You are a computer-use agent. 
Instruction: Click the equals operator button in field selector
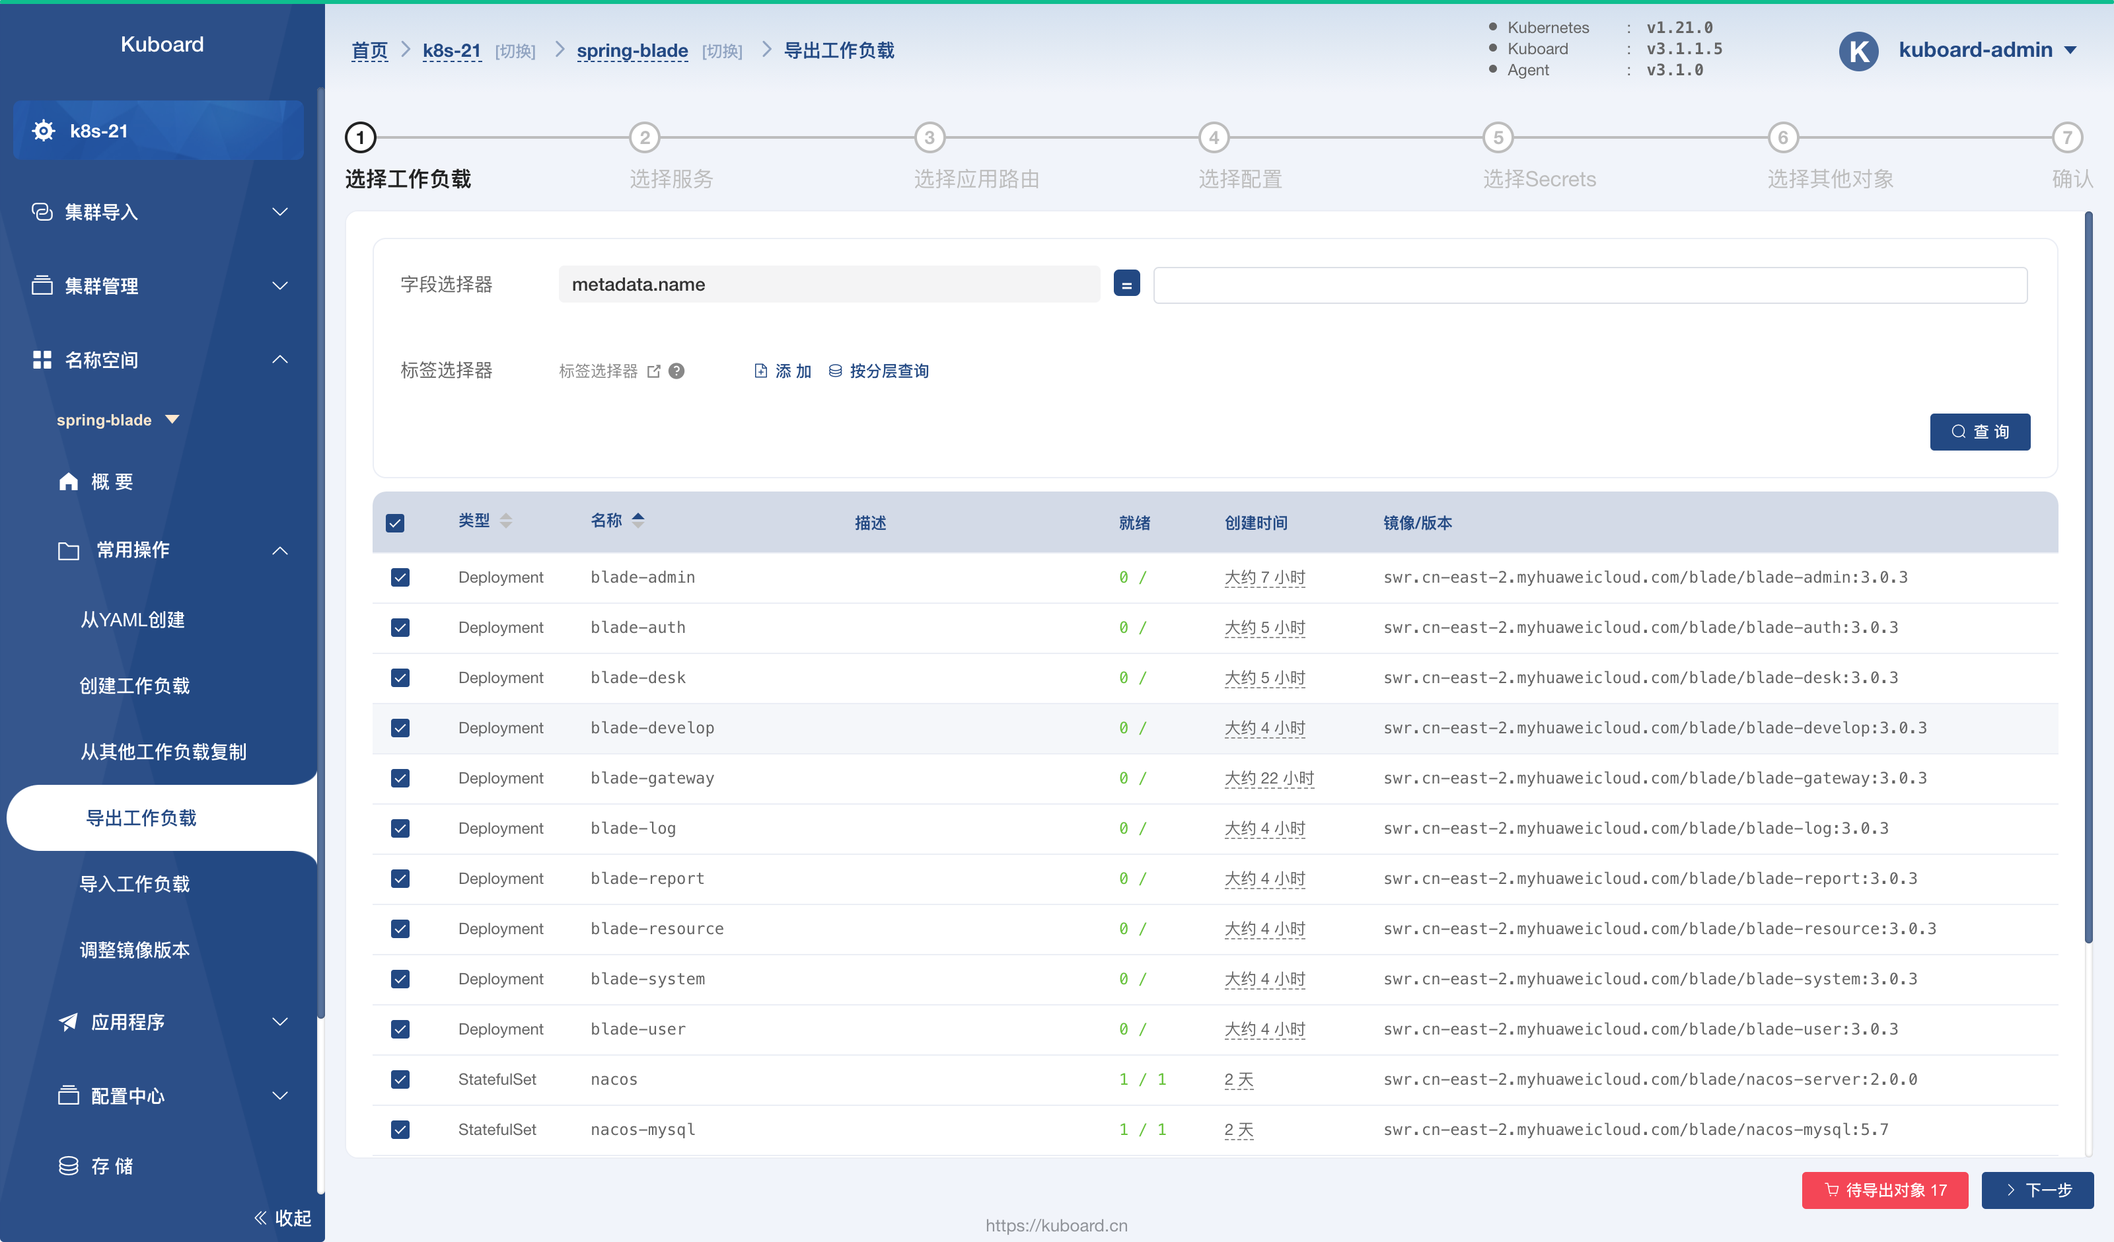click(1126, 283)
